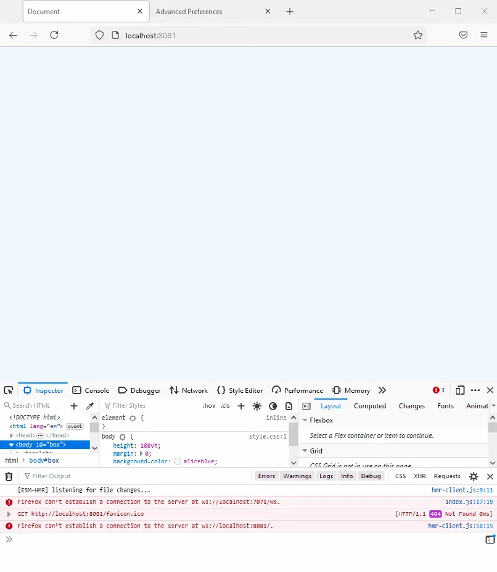Screen dimensions: 497x572
Task: Add a new CSS rule with the plus icon
Action: point(240,406)
